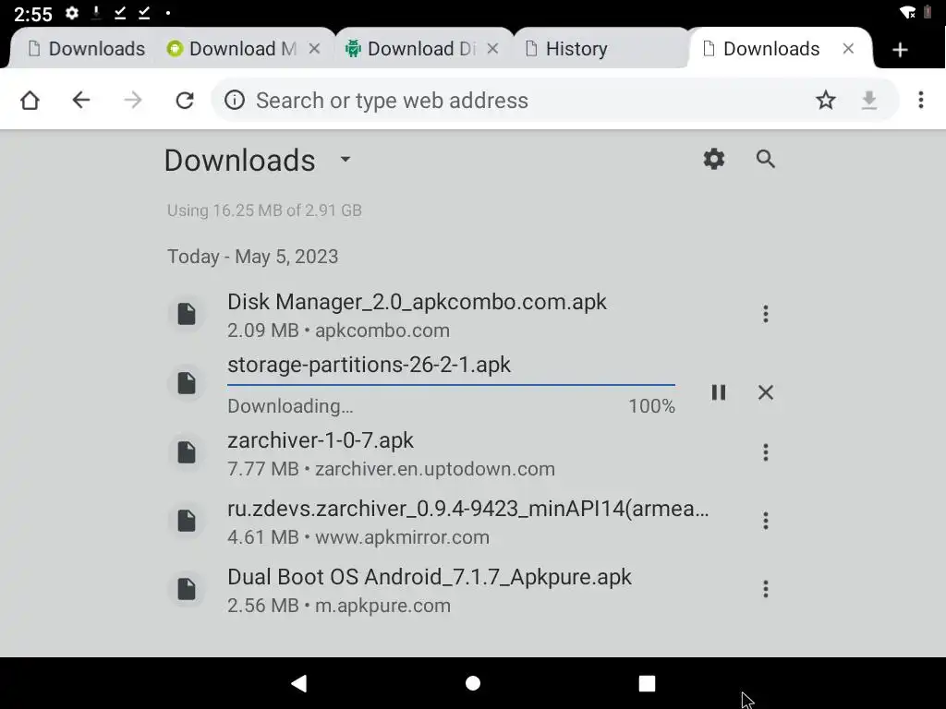Click 'Today - May 5, 2023' date header
This screenshot has height=709, width=946.
(x=252, y=257)
